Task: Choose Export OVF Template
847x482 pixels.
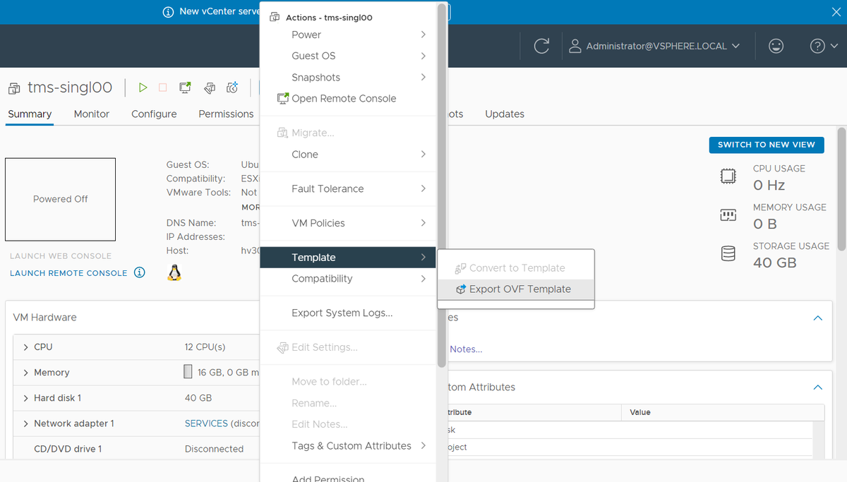Action: (x=516, y=289)
